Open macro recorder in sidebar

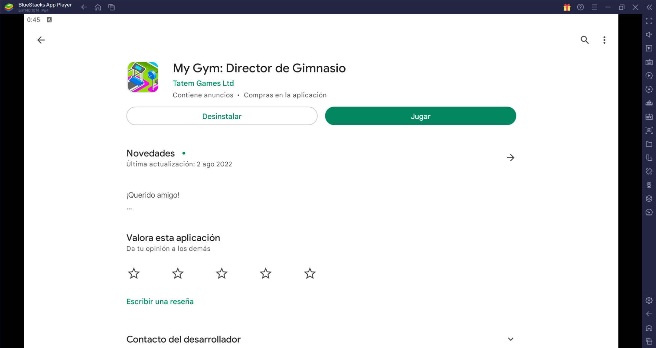coord(649,76)
